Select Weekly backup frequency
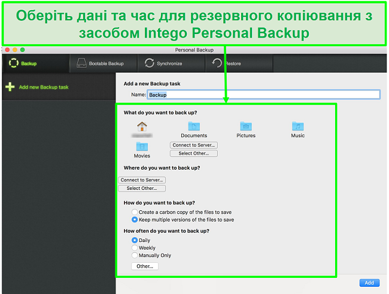389x294 pixels. coord(135,248)
